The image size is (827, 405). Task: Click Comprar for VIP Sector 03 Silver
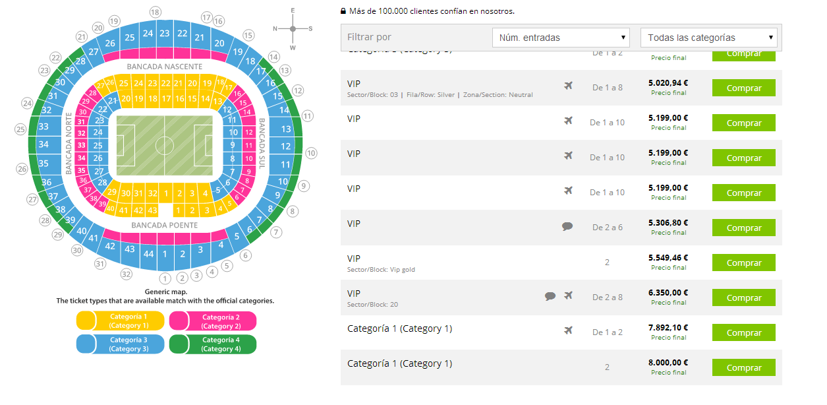(x=743, y=88)
